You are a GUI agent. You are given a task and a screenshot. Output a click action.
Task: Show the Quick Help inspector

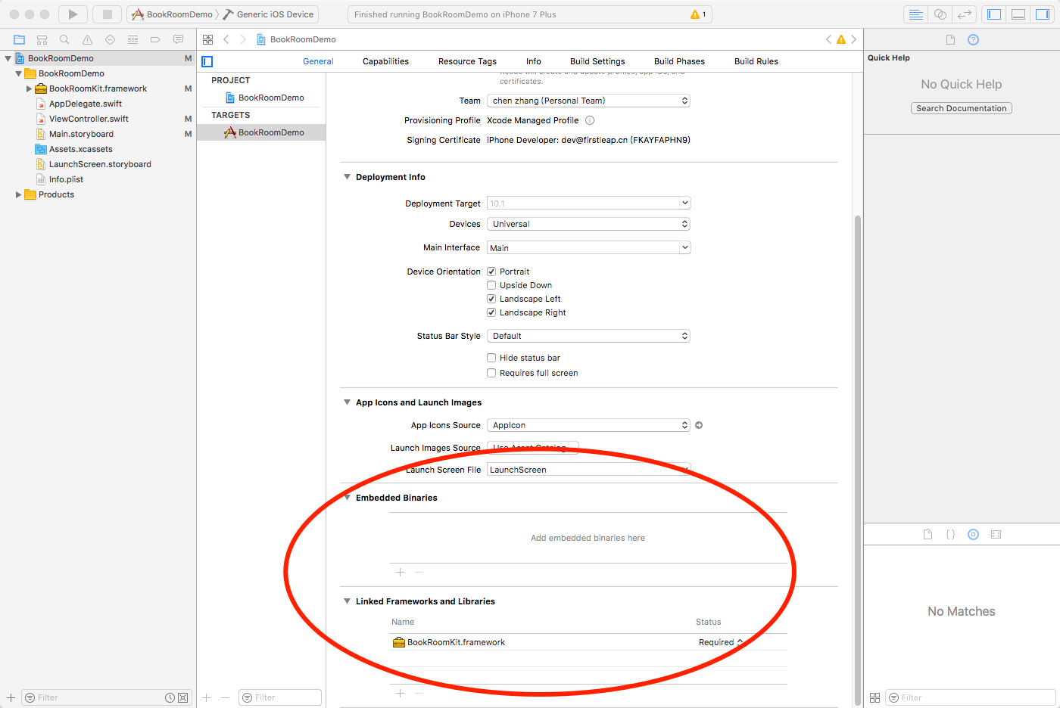[x=973, y=39]
